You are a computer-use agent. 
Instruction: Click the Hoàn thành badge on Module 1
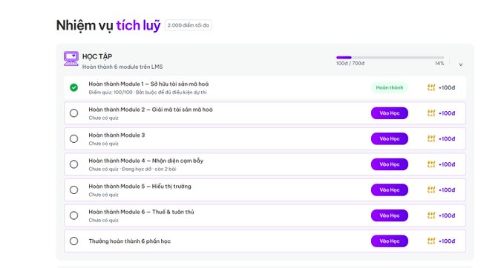pos(390,87)
